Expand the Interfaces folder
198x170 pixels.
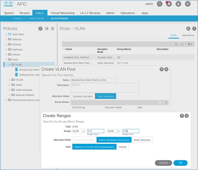6,50
